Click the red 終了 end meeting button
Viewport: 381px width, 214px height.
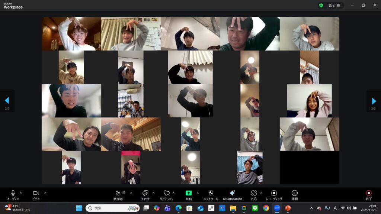[369, 193]
